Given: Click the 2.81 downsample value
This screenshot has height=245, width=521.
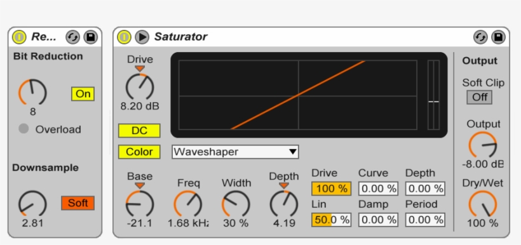Looking at the screenshot, I should click(32, 223).
